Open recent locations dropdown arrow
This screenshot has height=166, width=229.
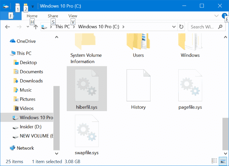click(x=28, y=27)
